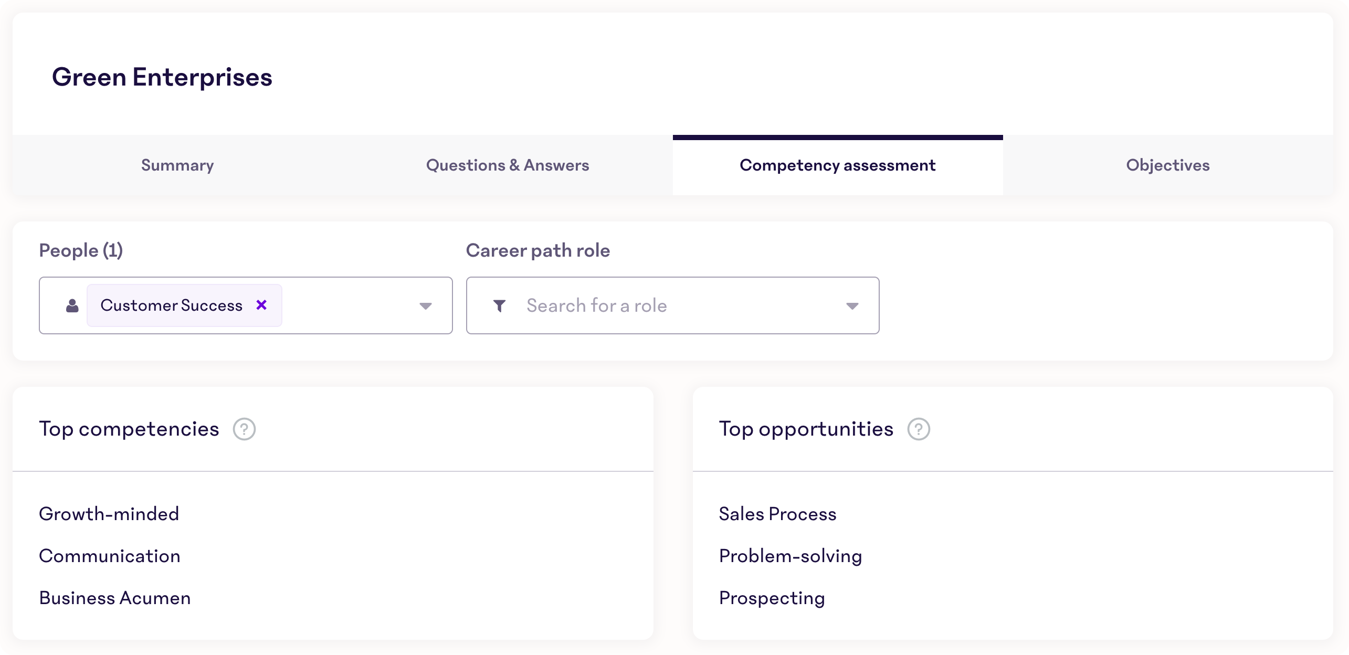This screenshot has width=1349, height=655.
Task: Switch to the Objectives tab
Action: 1167,165
